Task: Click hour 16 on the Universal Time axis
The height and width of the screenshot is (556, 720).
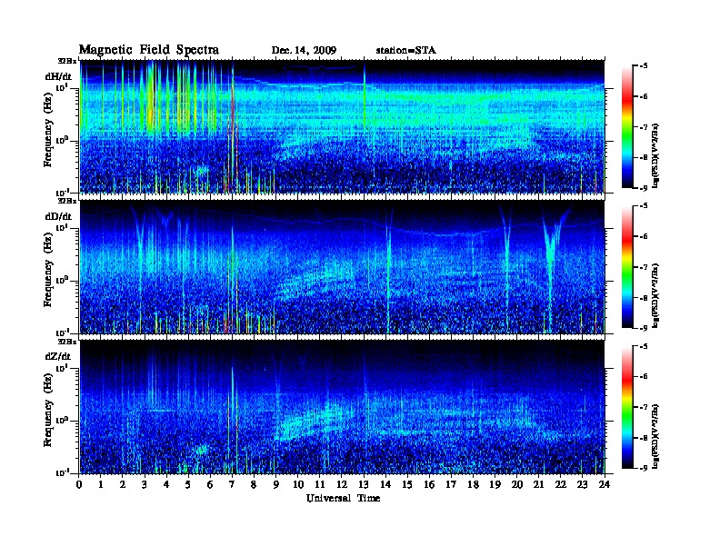Action: (429, 484)
